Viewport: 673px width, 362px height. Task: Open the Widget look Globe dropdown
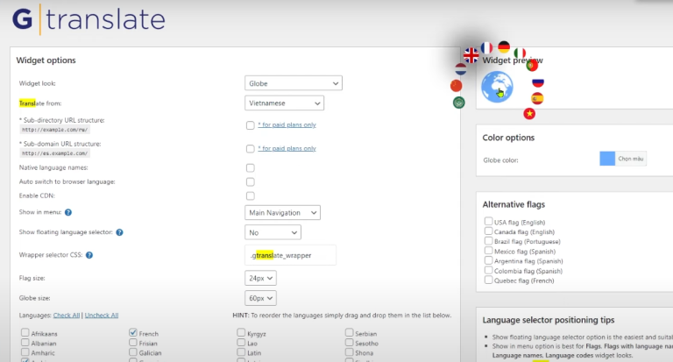coord(294,83)
